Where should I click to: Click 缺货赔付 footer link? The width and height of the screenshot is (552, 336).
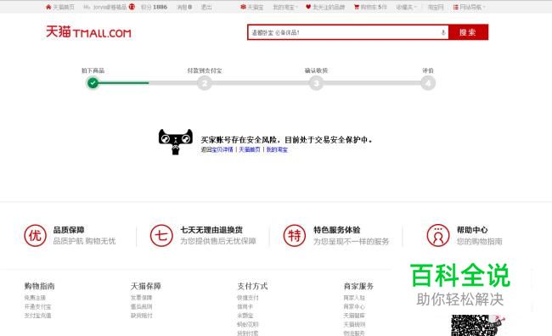(x=142, y=316)
